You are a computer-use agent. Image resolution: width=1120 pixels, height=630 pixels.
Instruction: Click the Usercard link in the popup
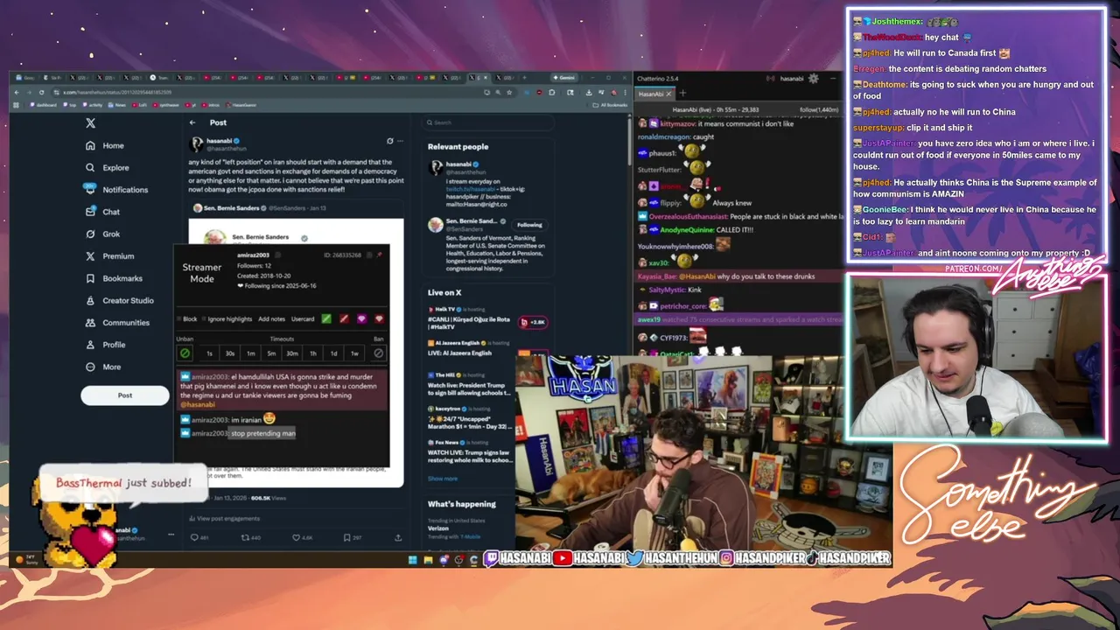point(303,319)
